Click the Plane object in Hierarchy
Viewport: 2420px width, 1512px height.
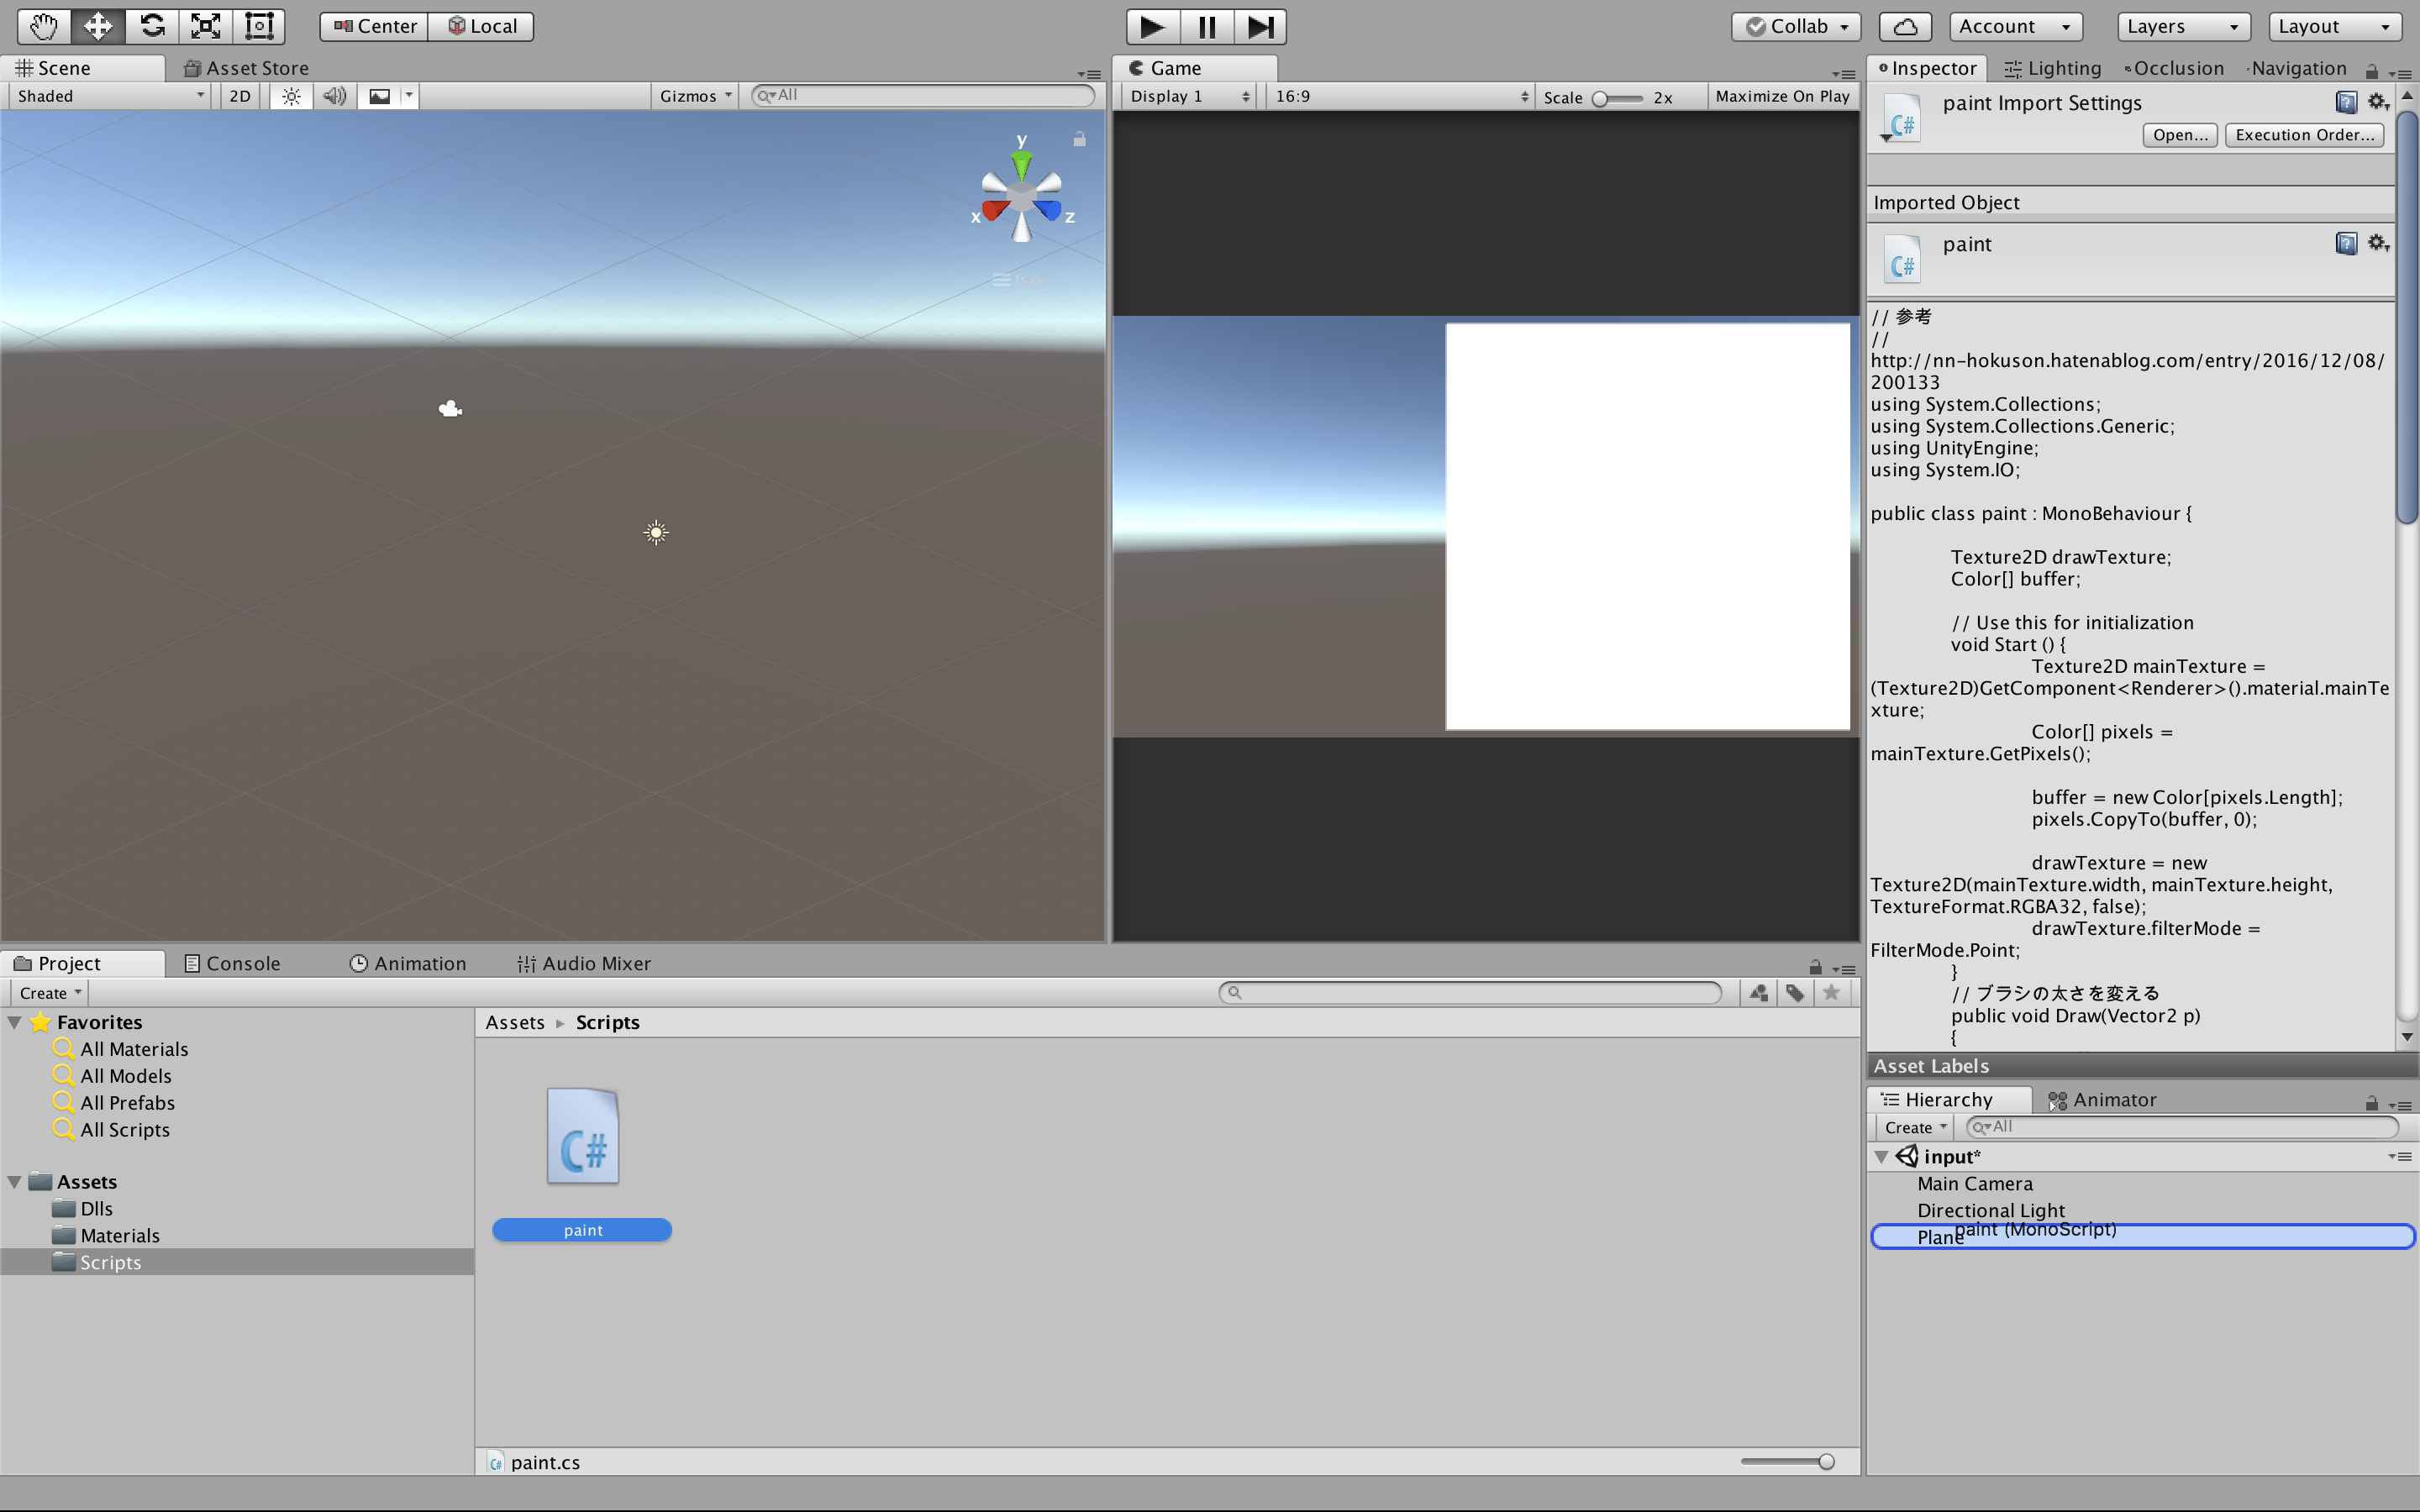[x=1938, y=1235]
